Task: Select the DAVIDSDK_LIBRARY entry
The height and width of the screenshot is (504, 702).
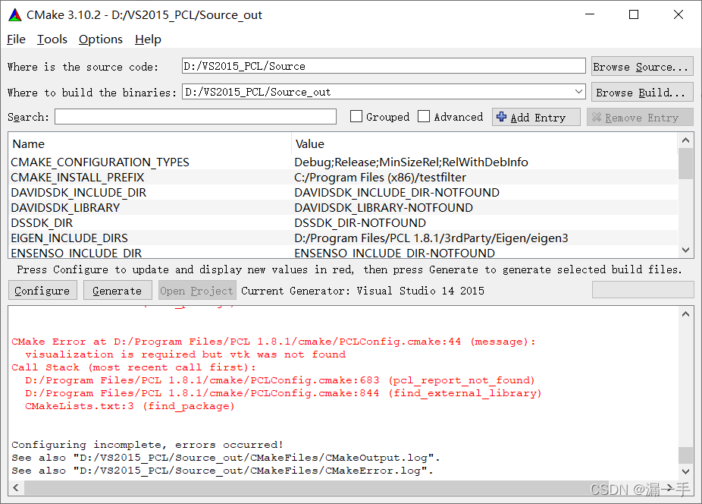Action: 65,208
